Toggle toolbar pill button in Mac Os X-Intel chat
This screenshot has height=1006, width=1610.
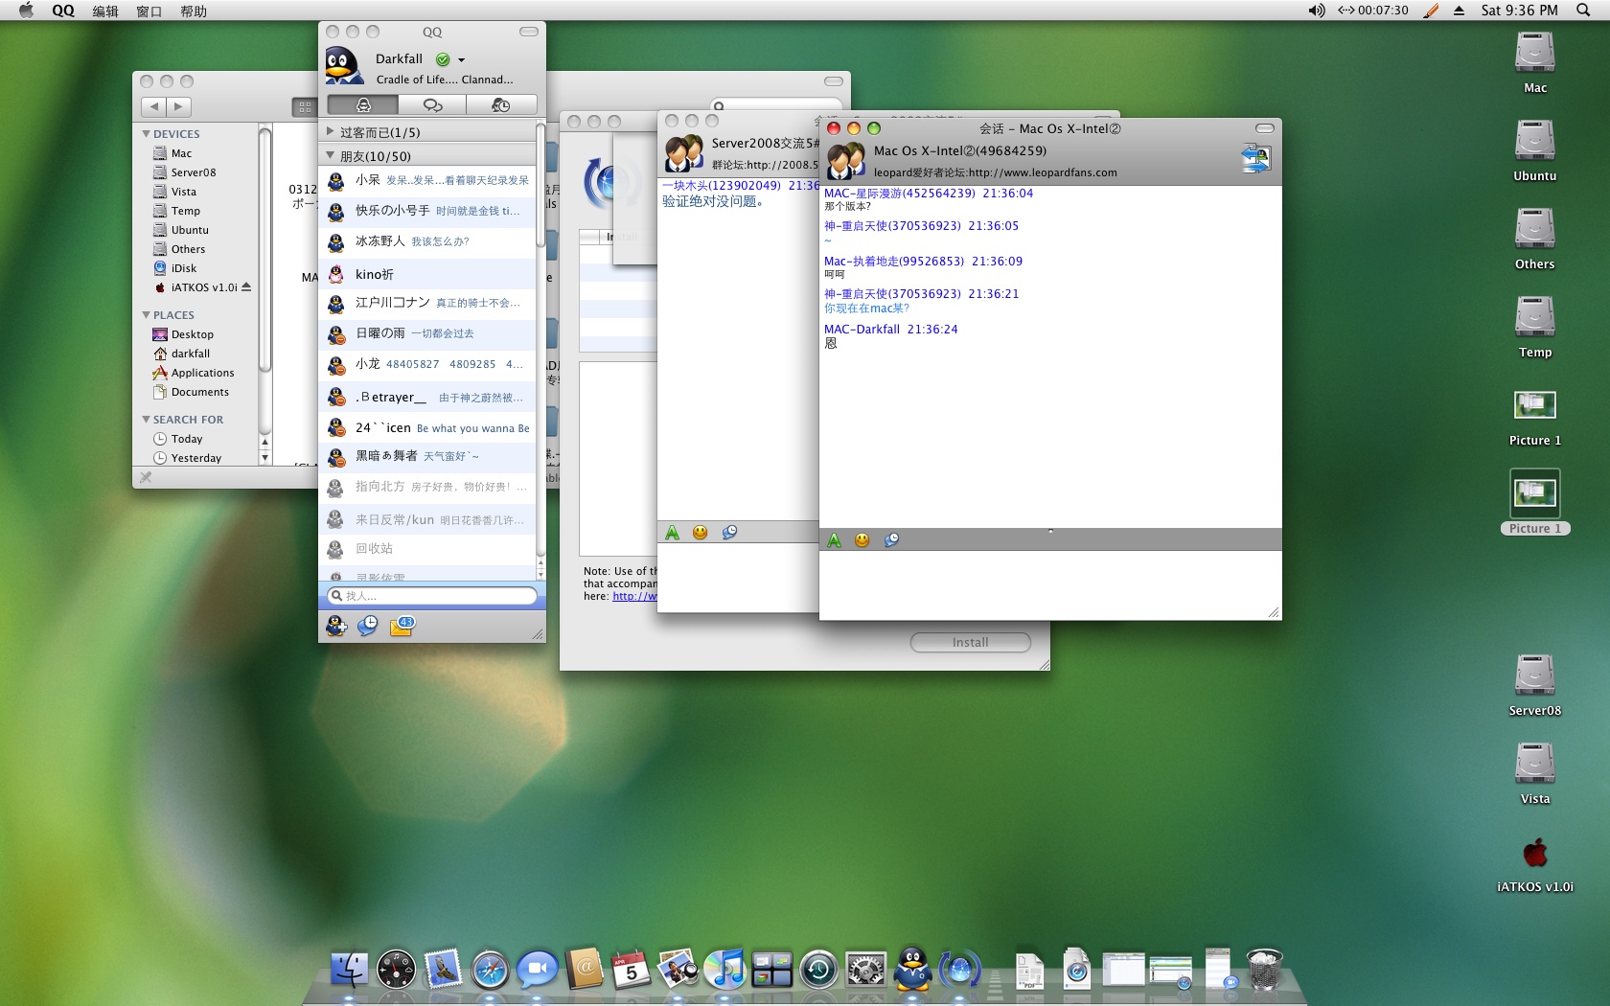click(1265, 128)
